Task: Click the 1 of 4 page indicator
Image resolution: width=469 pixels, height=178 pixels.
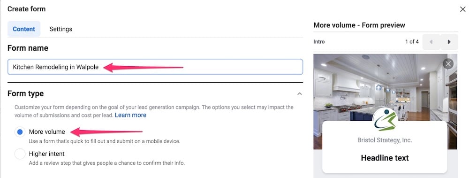Action: pyautogui.click(x=412, y=42)
